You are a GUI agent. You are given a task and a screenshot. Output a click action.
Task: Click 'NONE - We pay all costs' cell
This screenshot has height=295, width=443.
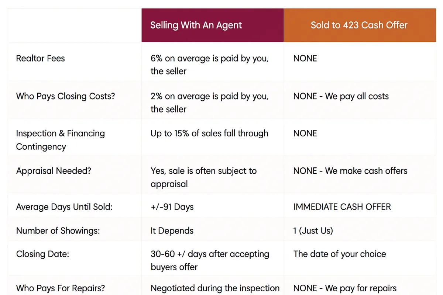341,96
